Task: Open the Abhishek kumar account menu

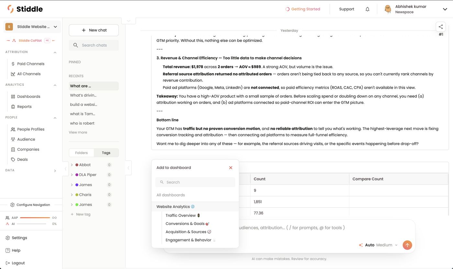Action: coord(416,9)
